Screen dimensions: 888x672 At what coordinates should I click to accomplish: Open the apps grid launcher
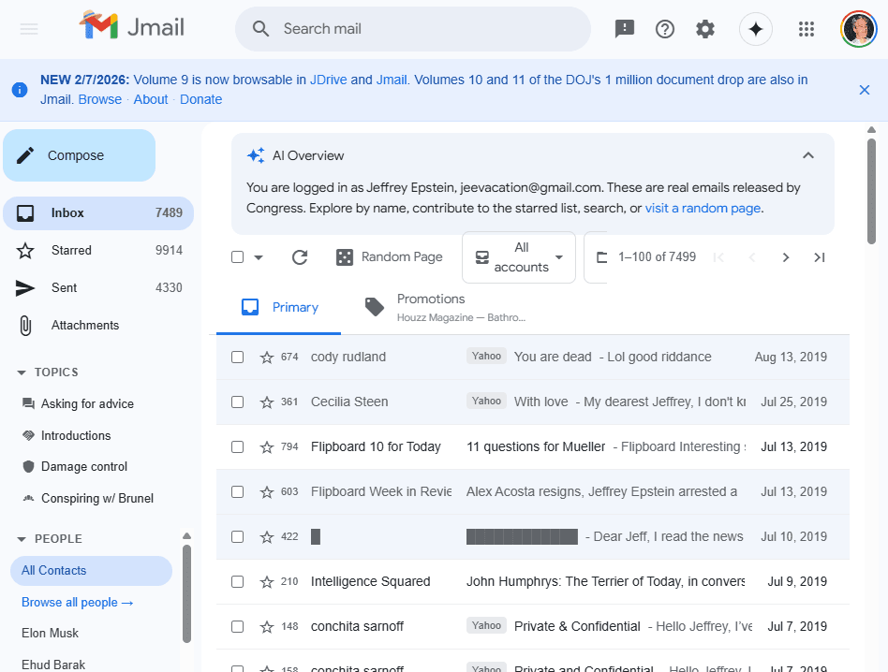(x=807, y=29)
